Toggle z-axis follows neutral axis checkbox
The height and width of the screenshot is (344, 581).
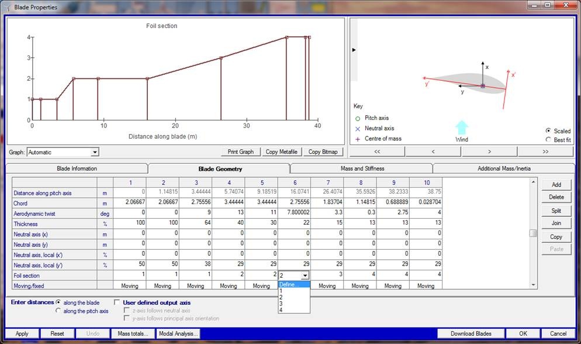coord(127,310)
